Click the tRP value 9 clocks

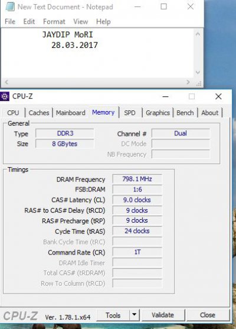pyautogui.click(x=137, y=220)
